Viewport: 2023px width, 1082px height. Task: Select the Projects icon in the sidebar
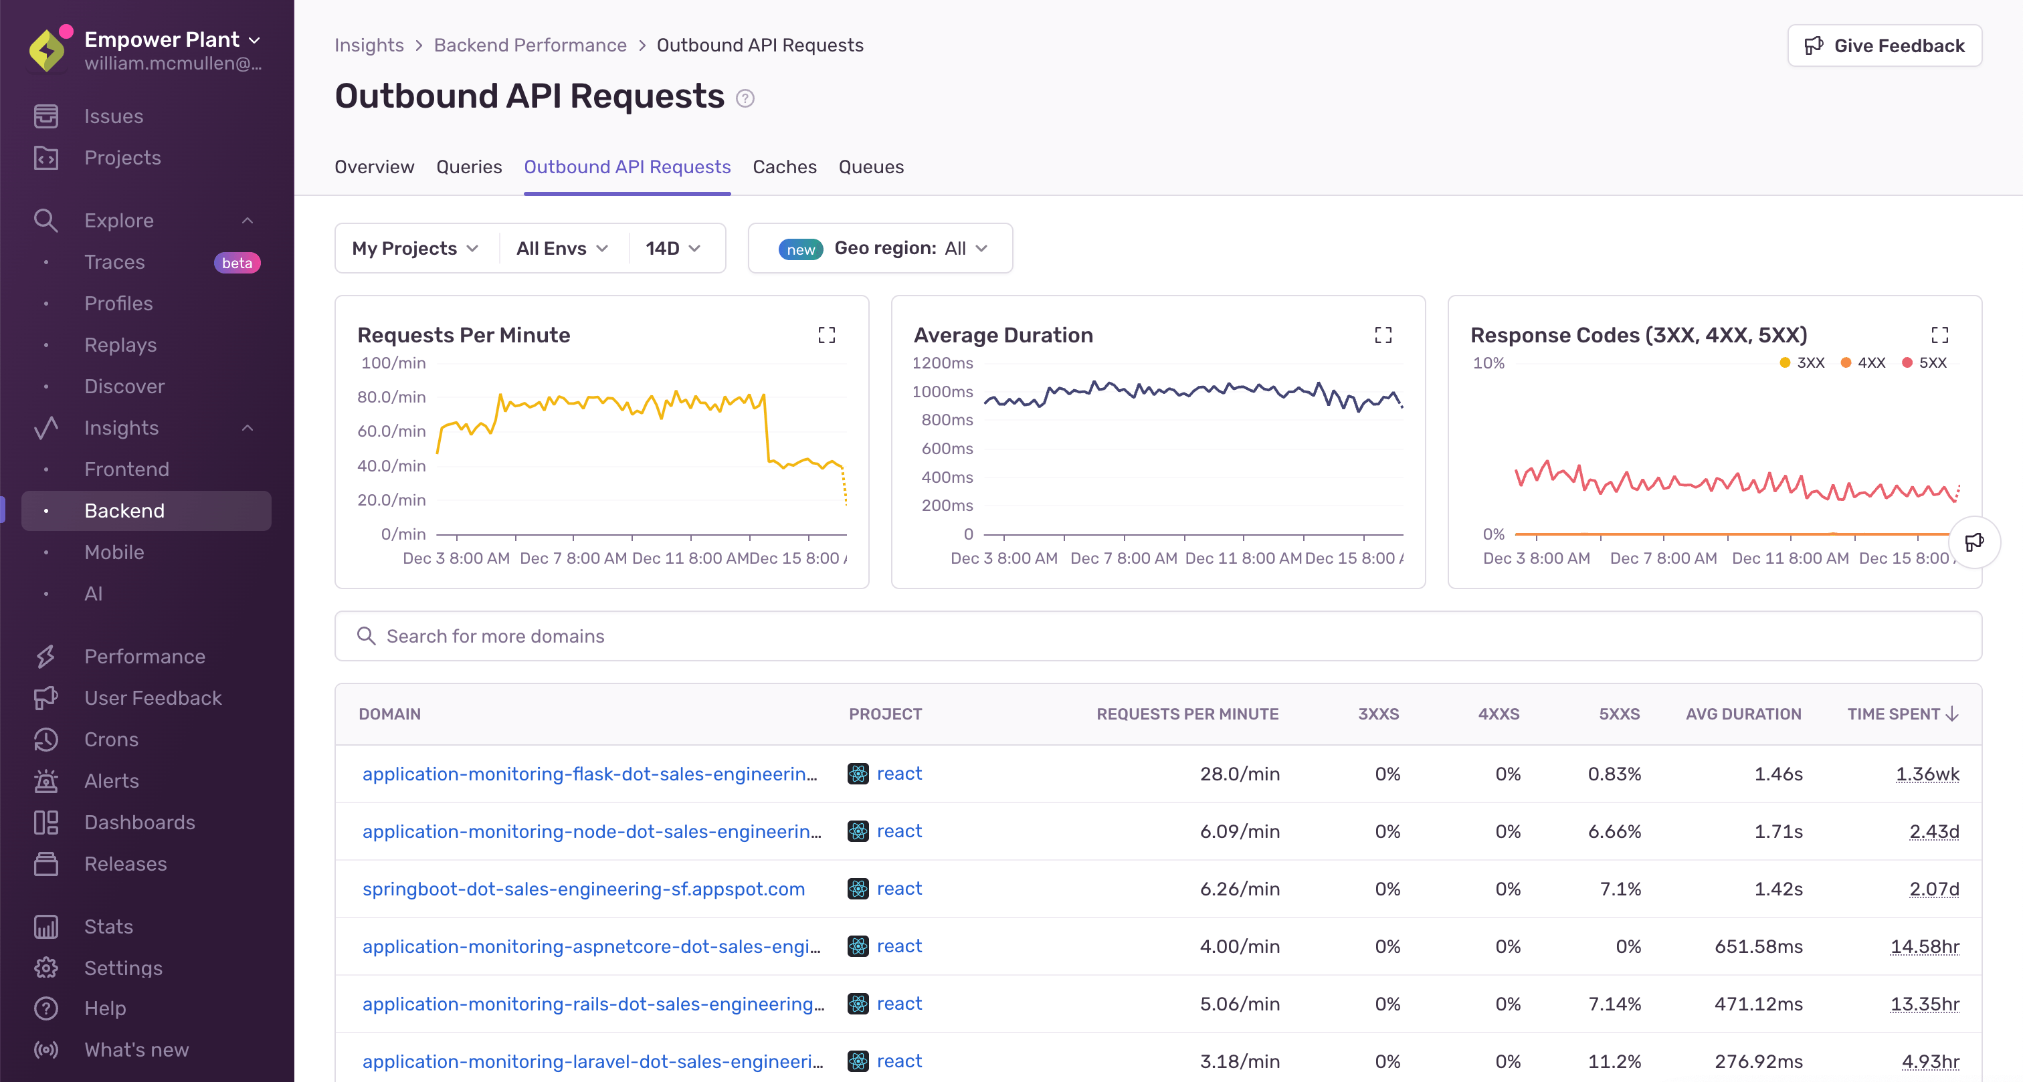(x=45, y=157)
